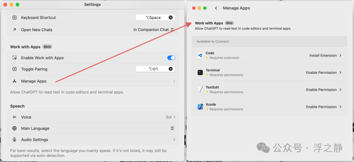
Task: Click the Terminal app name
Action: click(x=213, y=70)
